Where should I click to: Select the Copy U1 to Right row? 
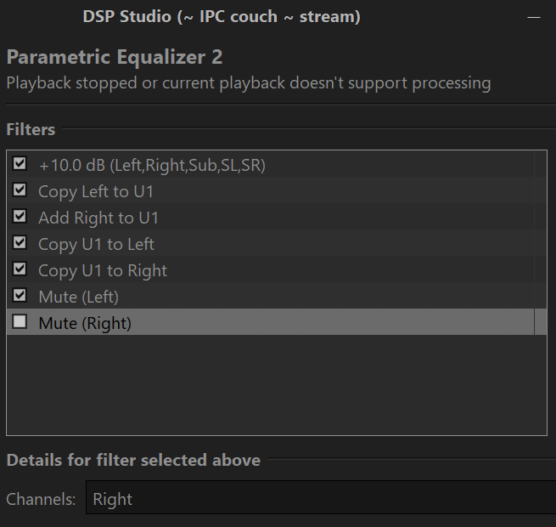(270, 269)
